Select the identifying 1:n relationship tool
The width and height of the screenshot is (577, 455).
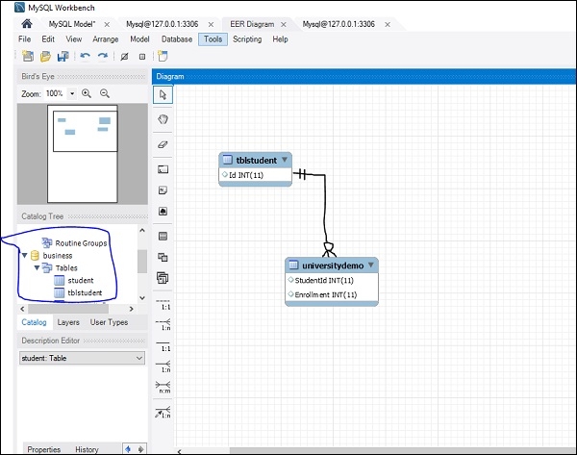(163, 367)
